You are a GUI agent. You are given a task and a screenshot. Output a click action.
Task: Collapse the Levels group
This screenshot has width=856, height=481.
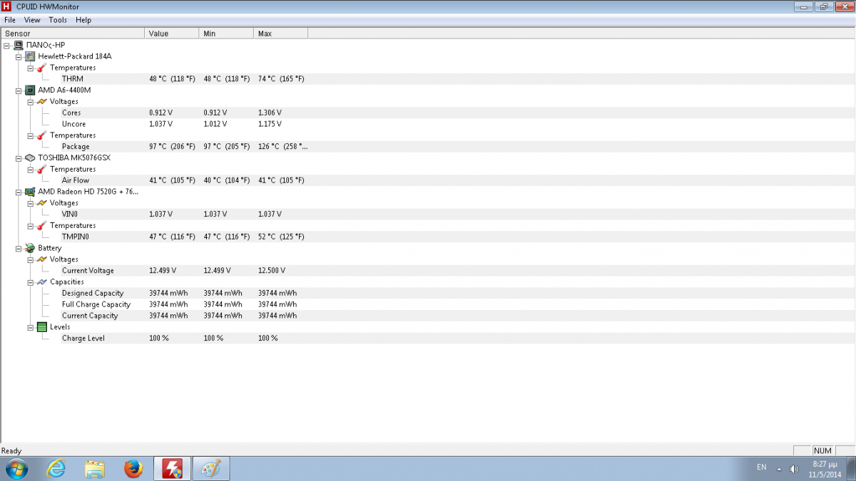tap(31, 327)
